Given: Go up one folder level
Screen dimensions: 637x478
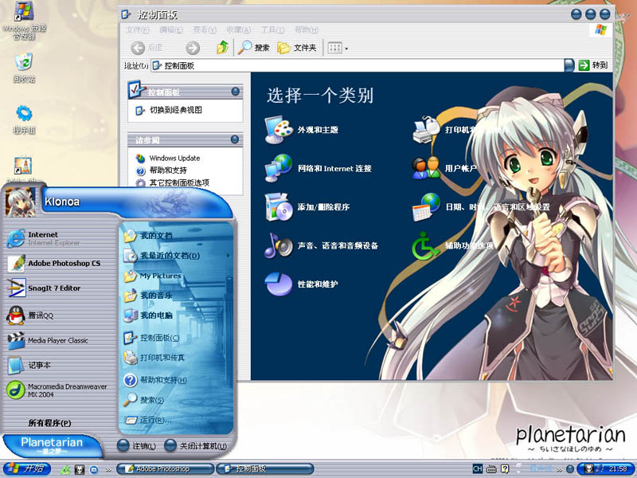Looking at the screenshot, I should point(222,48).
